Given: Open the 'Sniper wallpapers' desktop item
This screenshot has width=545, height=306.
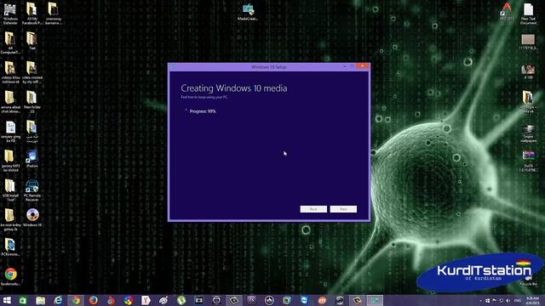Looking at the screenshot, I should (528, 133).
